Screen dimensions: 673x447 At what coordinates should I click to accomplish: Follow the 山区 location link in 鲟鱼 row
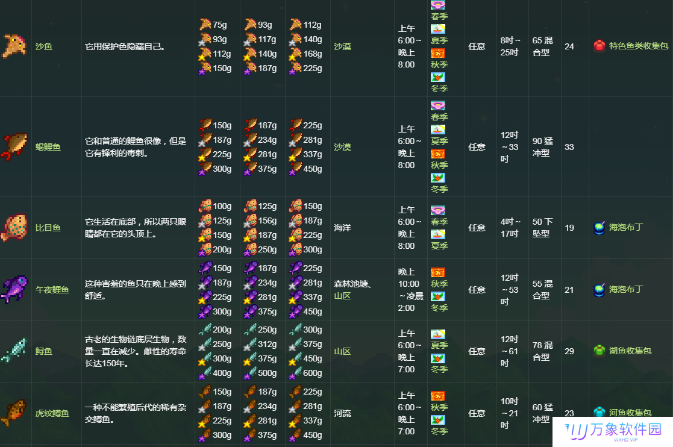342,351
